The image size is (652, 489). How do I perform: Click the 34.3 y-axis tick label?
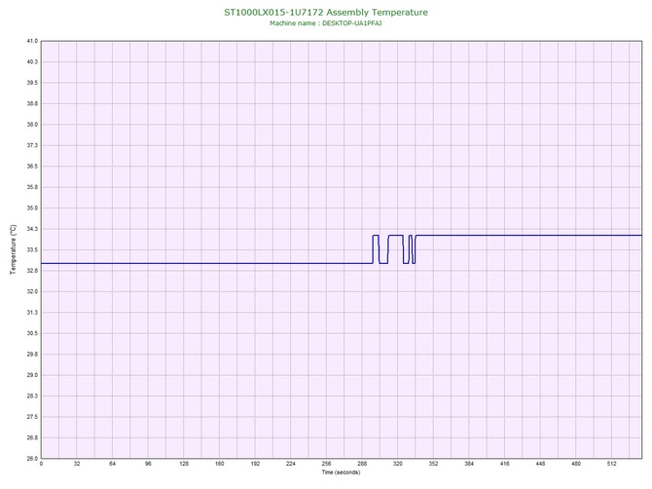click(x=32, y=229)
